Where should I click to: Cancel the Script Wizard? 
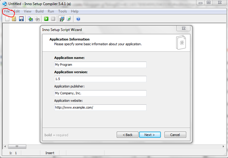[x=175, y=135]
